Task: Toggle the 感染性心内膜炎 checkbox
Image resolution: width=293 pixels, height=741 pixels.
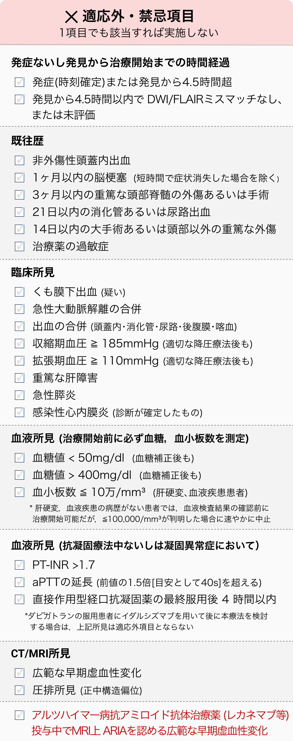Action: click(x=19, y=412)
